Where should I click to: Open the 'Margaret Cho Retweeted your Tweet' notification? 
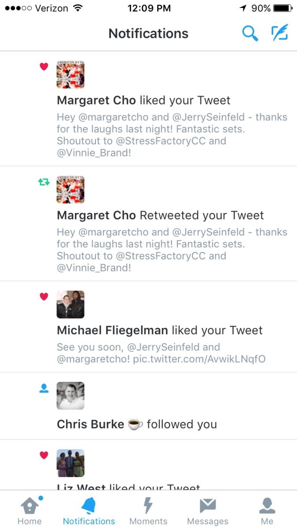coord(148,224)
